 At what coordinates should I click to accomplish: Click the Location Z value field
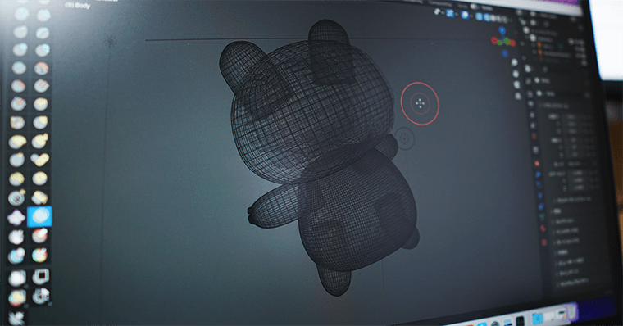pyautogui.click(x=572, y=130)
